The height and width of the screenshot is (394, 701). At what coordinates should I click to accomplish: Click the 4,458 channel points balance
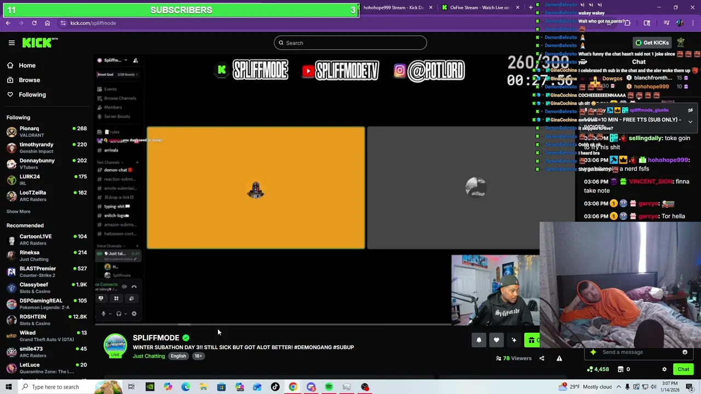pyautogui.click(x=598, y=369)
